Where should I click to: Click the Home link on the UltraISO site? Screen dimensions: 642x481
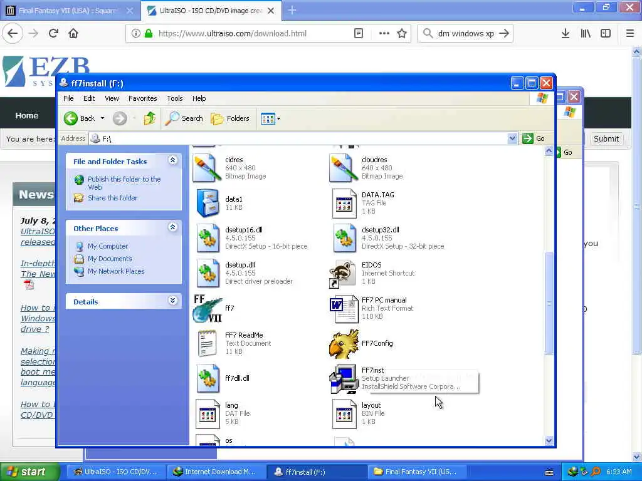pos(27,116)
